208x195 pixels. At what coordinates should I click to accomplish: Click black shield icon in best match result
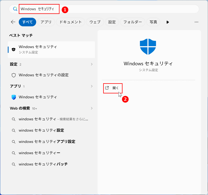13,50
